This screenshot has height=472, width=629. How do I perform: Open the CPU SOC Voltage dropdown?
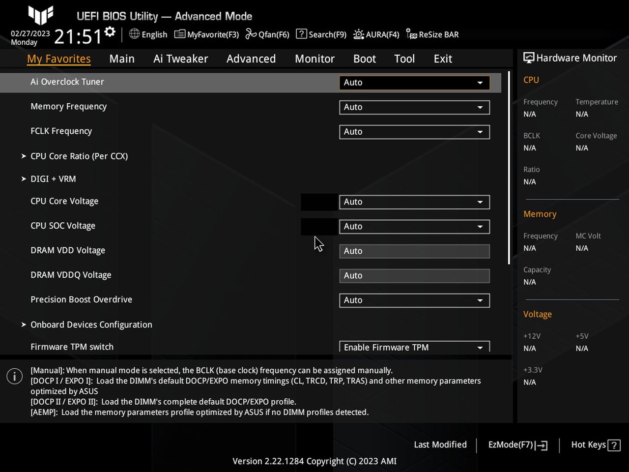click(414, 227)
